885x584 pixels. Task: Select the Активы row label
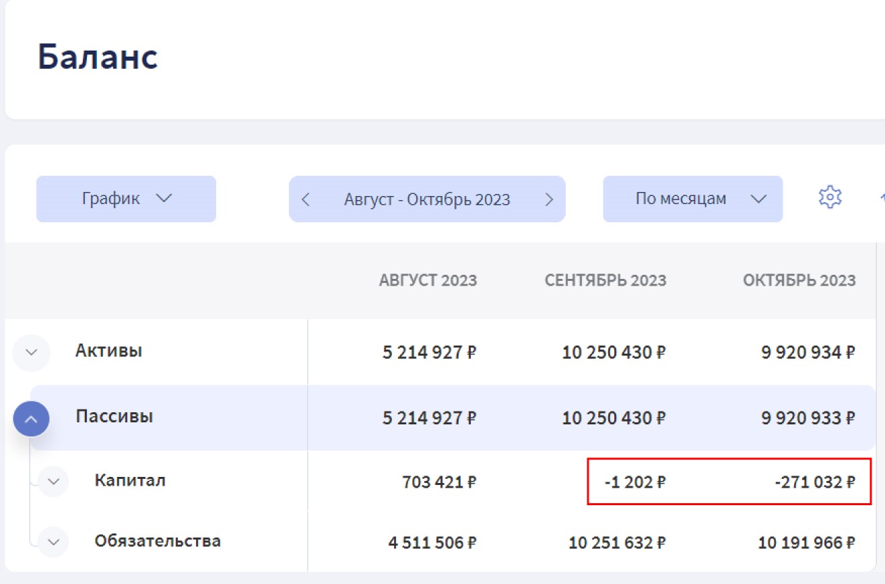coord(108,351)
